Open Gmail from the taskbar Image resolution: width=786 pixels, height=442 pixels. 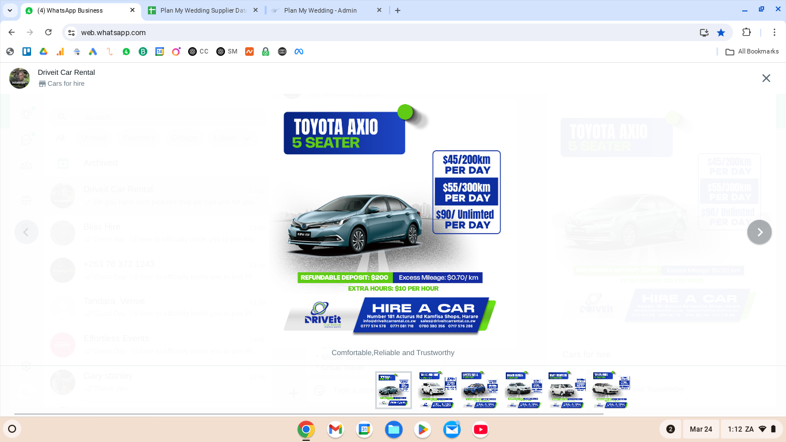pos(335,429)
